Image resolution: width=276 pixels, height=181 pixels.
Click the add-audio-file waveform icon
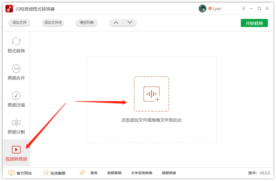(151, 94)
